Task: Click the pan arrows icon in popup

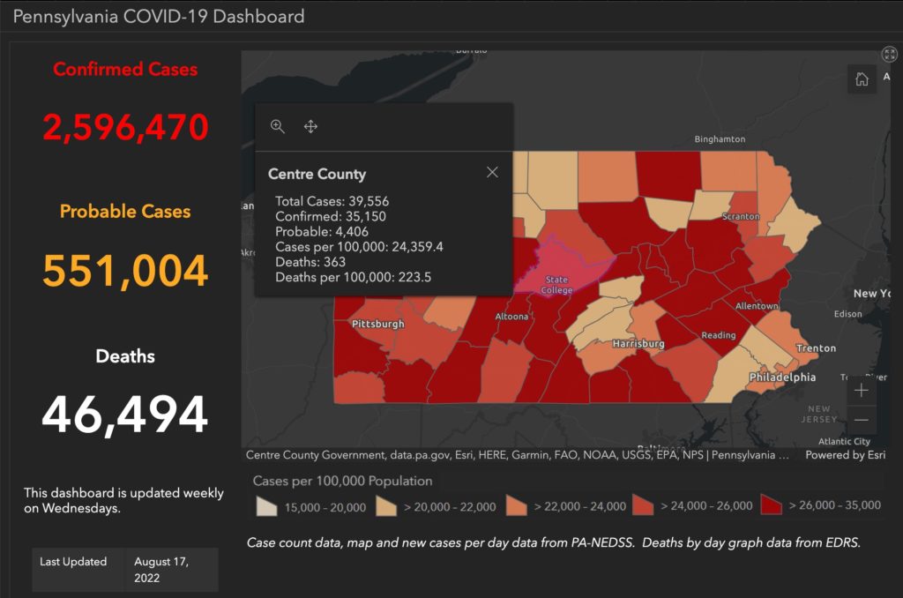Action: tap(310, 127)
